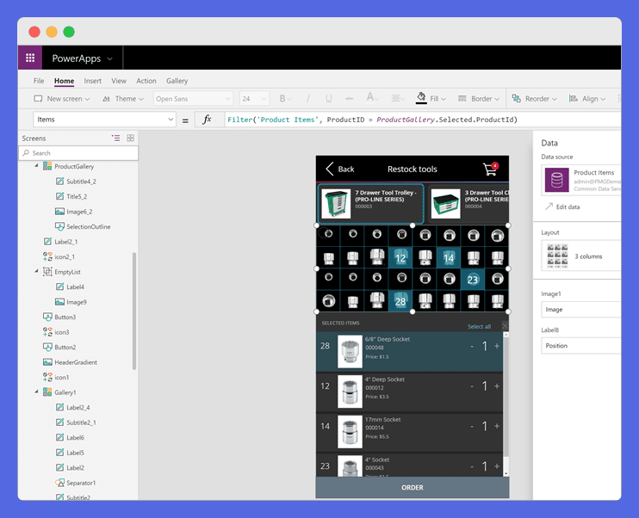639x518 pixels.
Task: Decrease quantity for 17mm Socket
Action: pos(472,426)
